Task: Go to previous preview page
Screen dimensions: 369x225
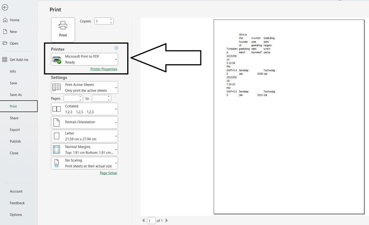Action: pyautogui.click(x=143, y=221)
